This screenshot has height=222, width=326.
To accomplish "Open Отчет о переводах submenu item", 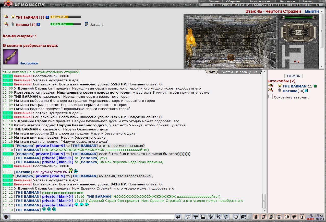I will point(275,5).
